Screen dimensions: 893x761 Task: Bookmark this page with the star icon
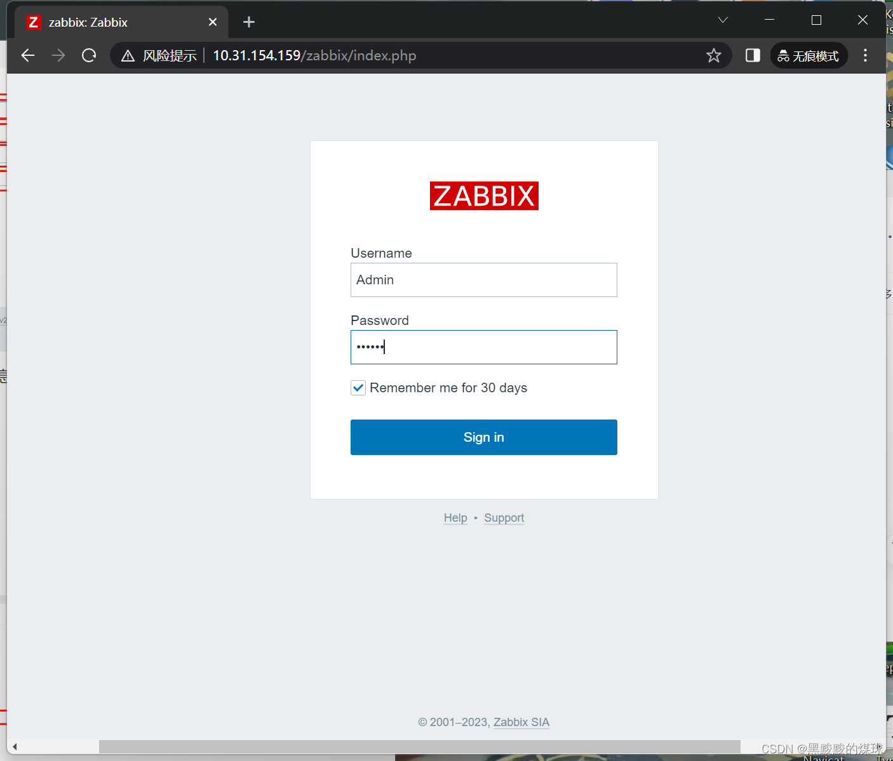[x=714, y=55]
